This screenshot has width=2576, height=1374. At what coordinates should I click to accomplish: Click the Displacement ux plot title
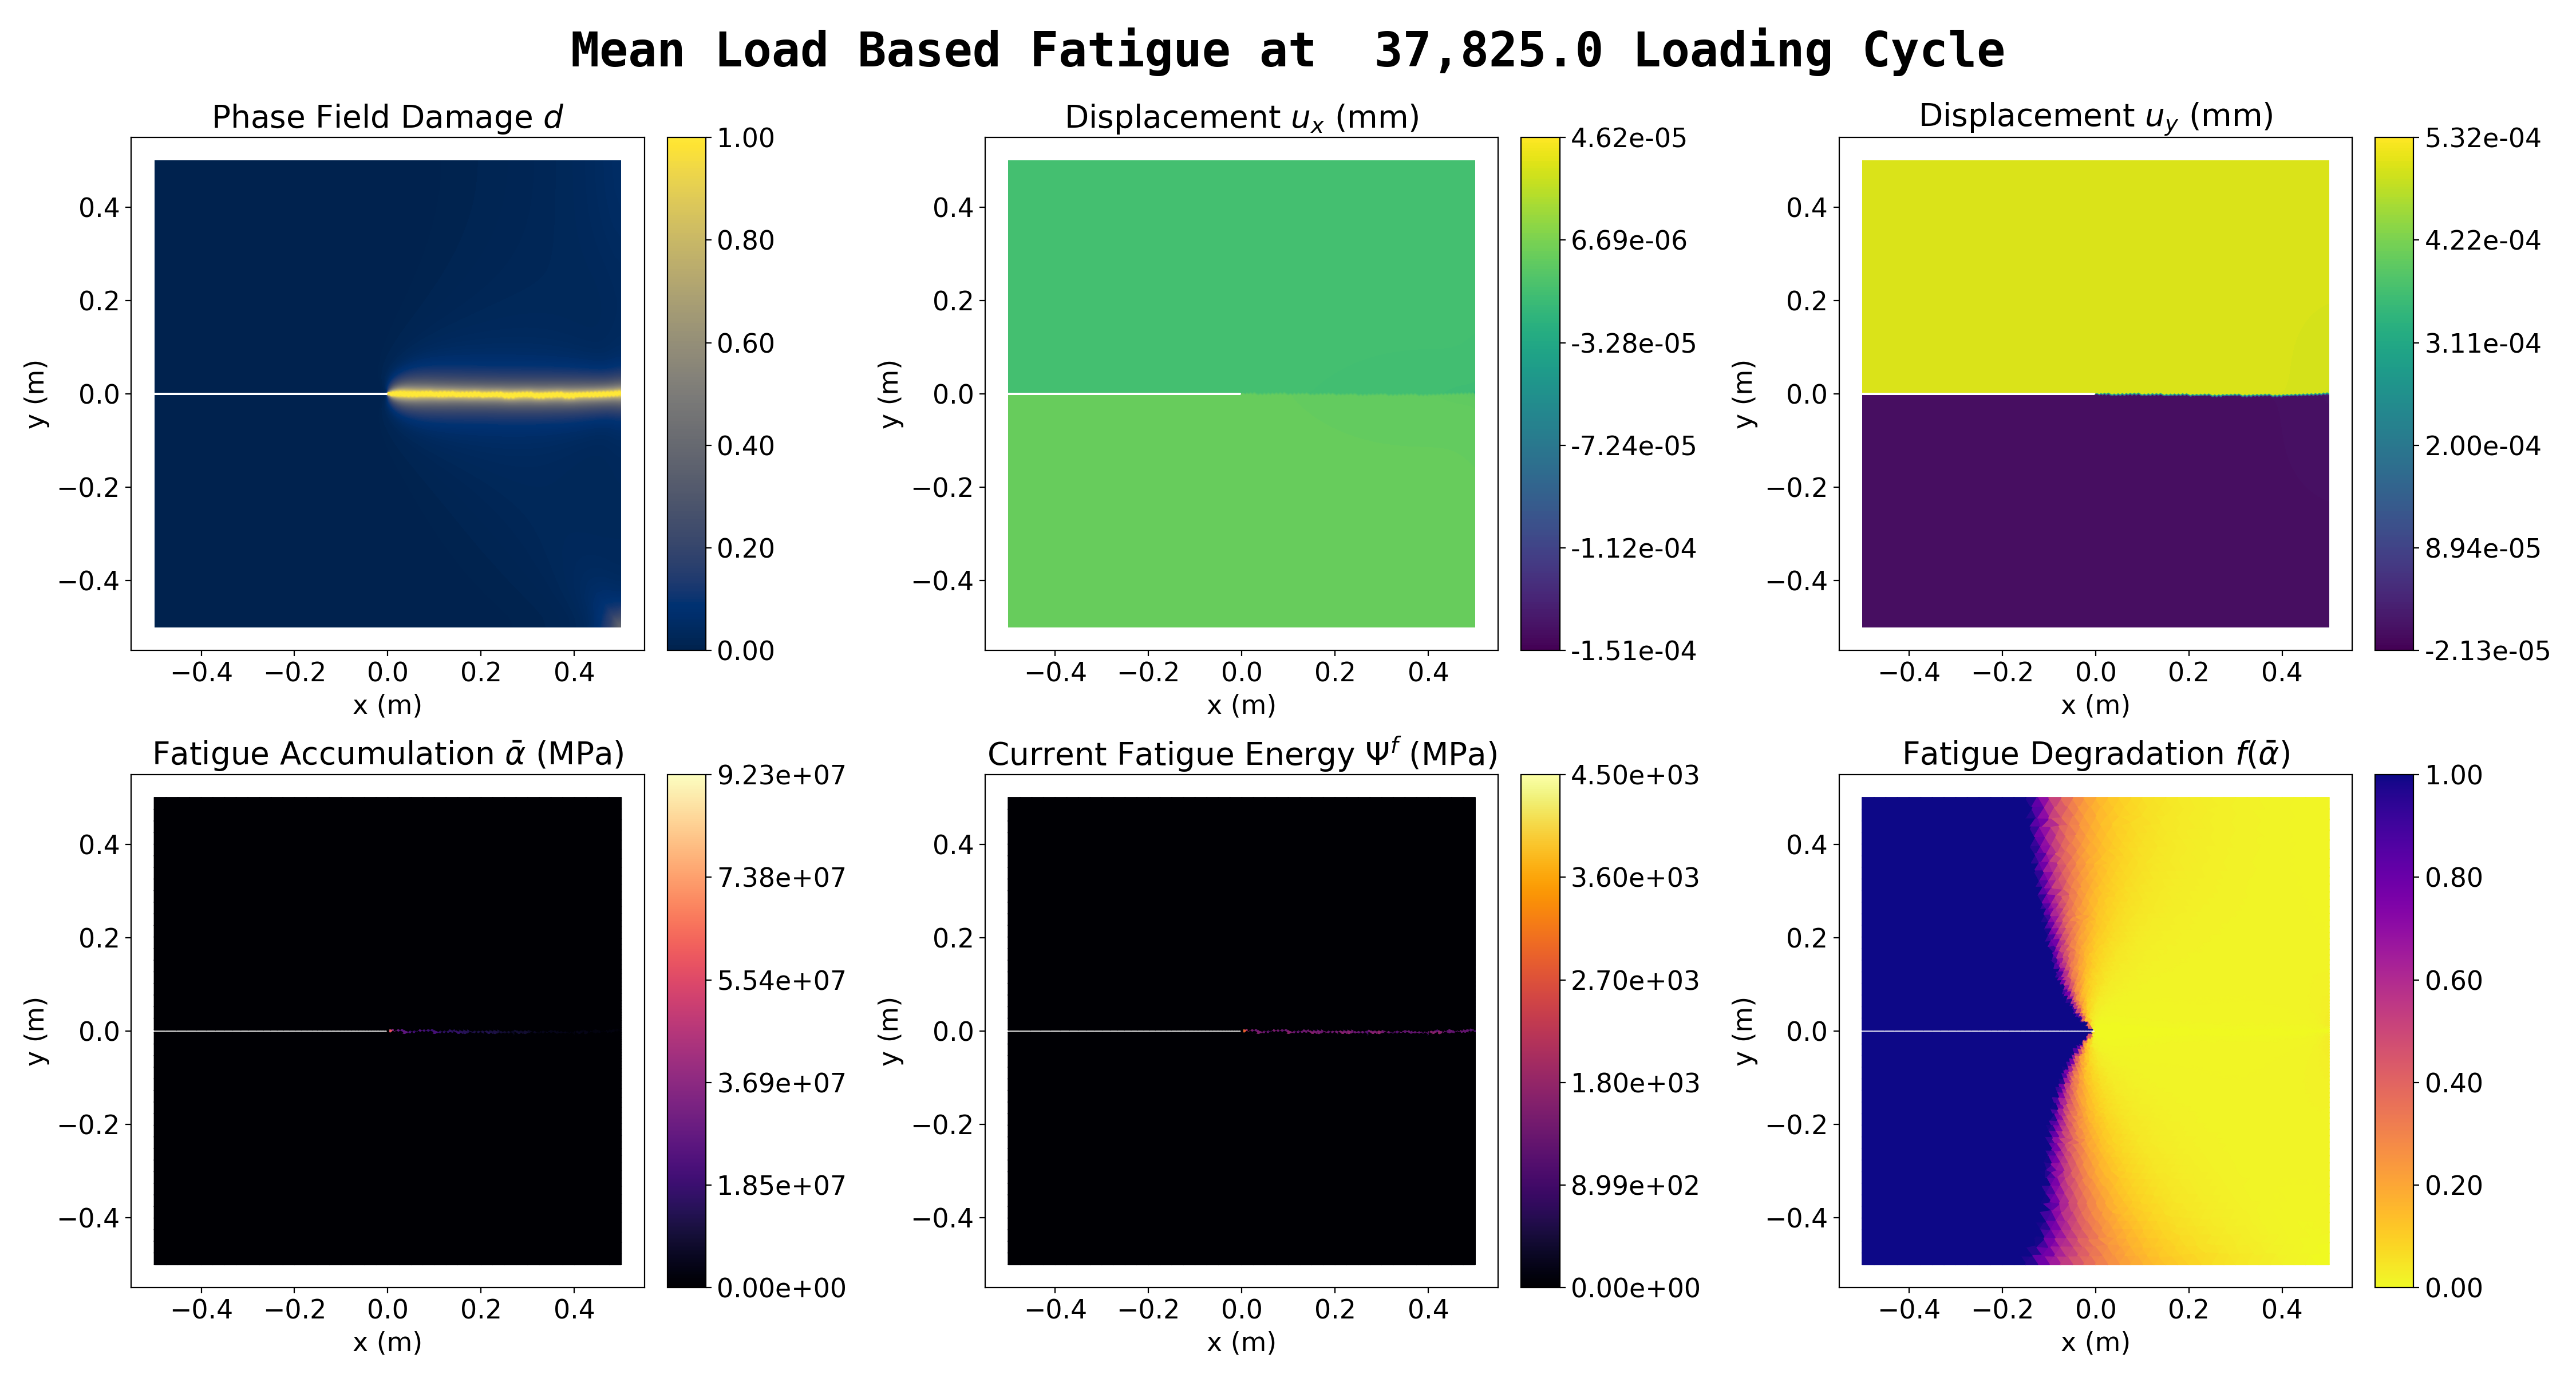(x=1241, y=117)
